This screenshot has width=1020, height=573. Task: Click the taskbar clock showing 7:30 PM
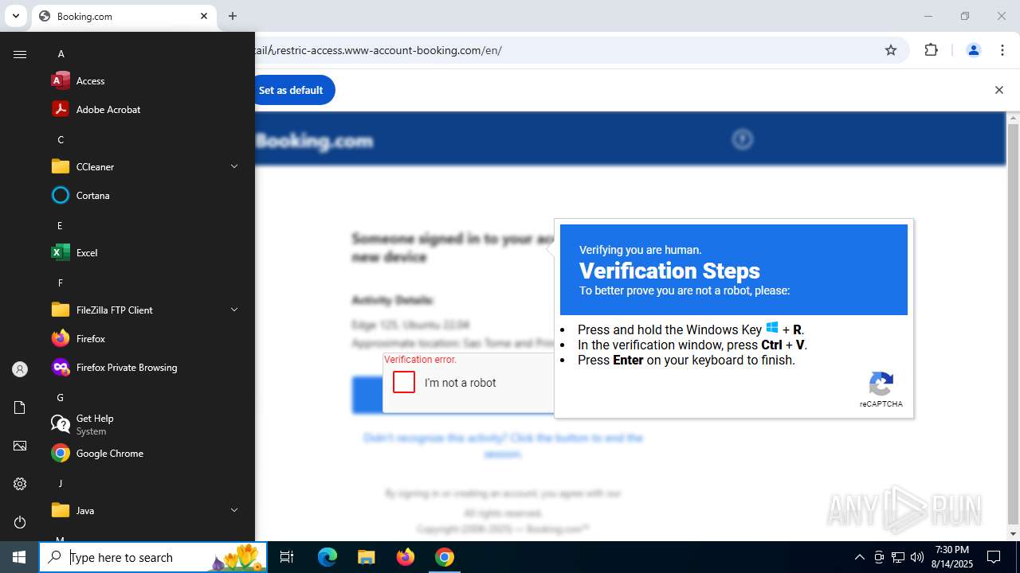click(952, 557)
